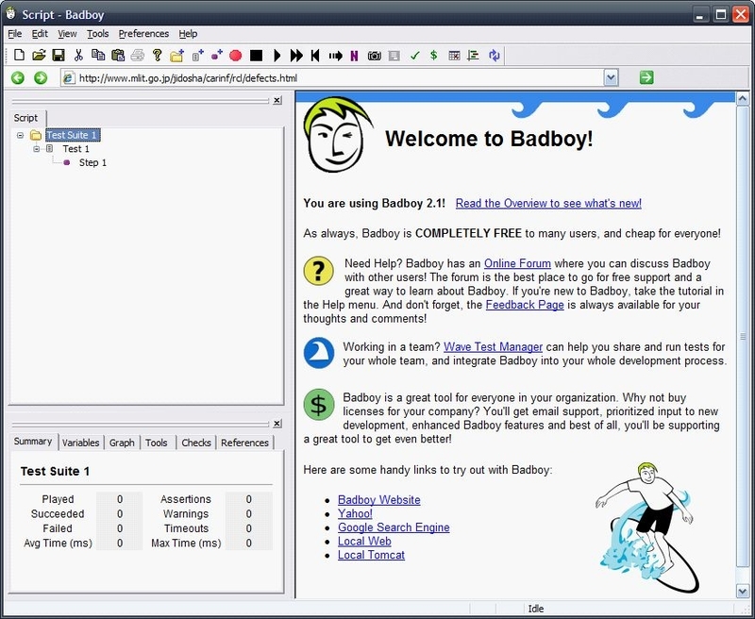Screen dimensions: 755x619
Task: Capture a screenshot with the camera icon
Action: 374,56
